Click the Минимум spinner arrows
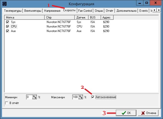Viewport: 163px width, 119px height. pos(35,97)
